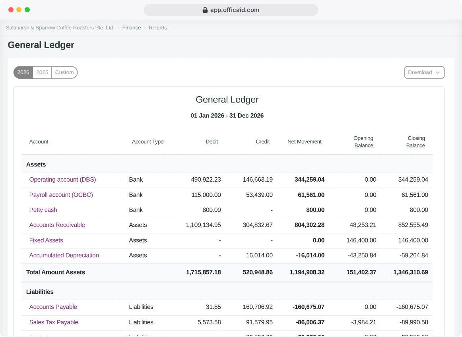The height and width of the screenshot is (337, 462).
Task: Click the Debit column header
Action: pos(212,142)
